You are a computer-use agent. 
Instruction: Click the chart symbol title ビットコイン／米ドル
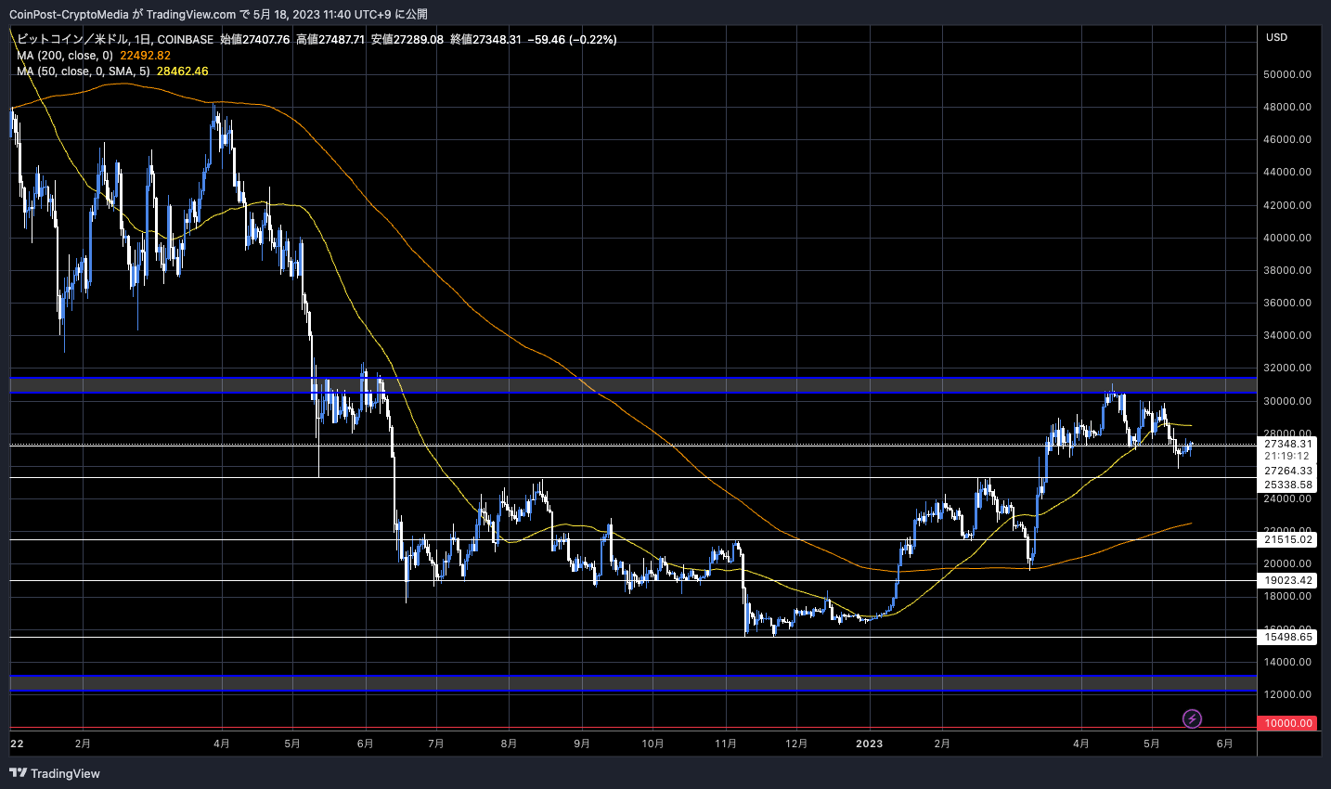pyautogui.click(x=72, y=40)
